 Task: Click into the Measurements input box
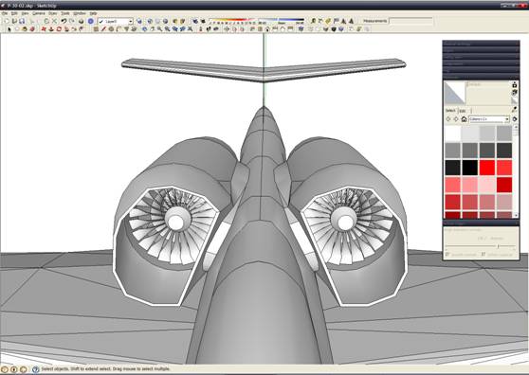pos(410,21)
